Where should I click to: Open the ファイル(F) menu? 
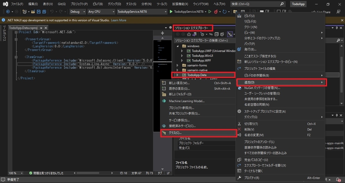(x=17, y=4)
